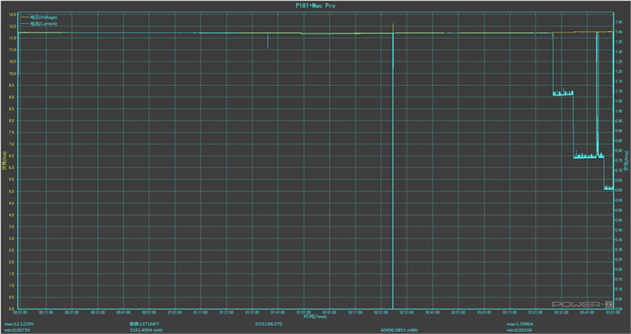Screen dimensions: 631x334
Task: Select the Current legend entry
Action: (39, 24)
